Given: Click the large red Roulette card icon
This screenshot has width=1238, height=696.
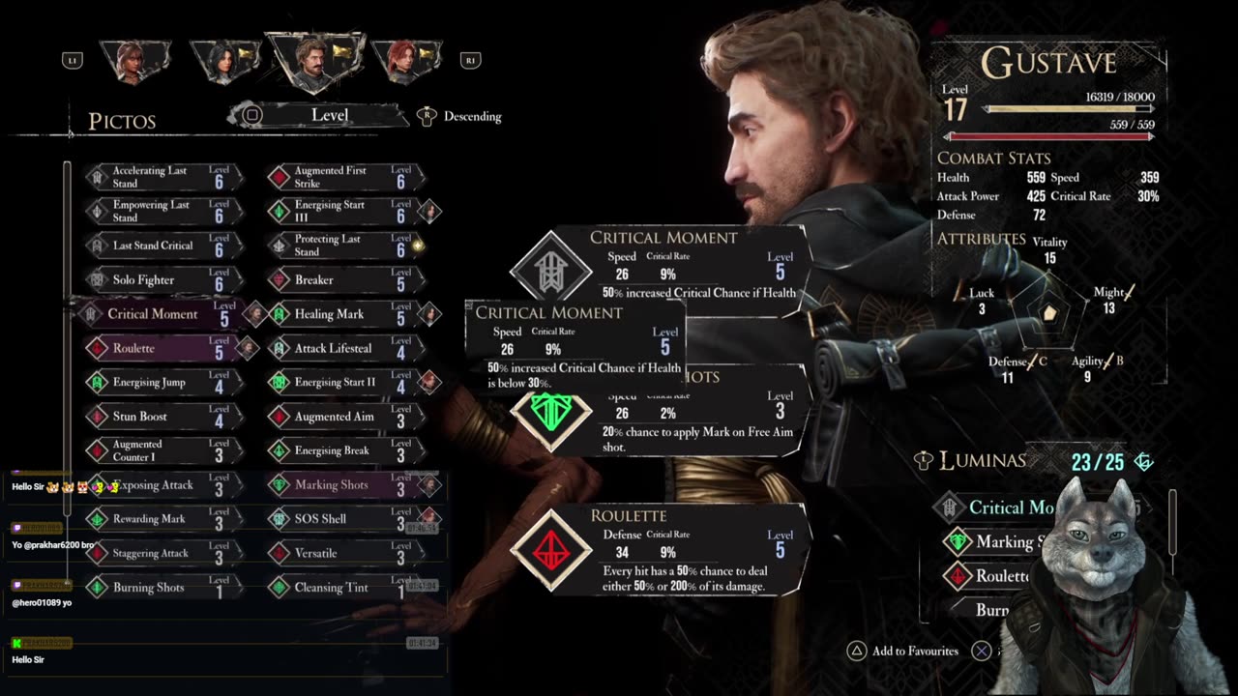Looking at the screenshot, I should (x=551, y=551).
